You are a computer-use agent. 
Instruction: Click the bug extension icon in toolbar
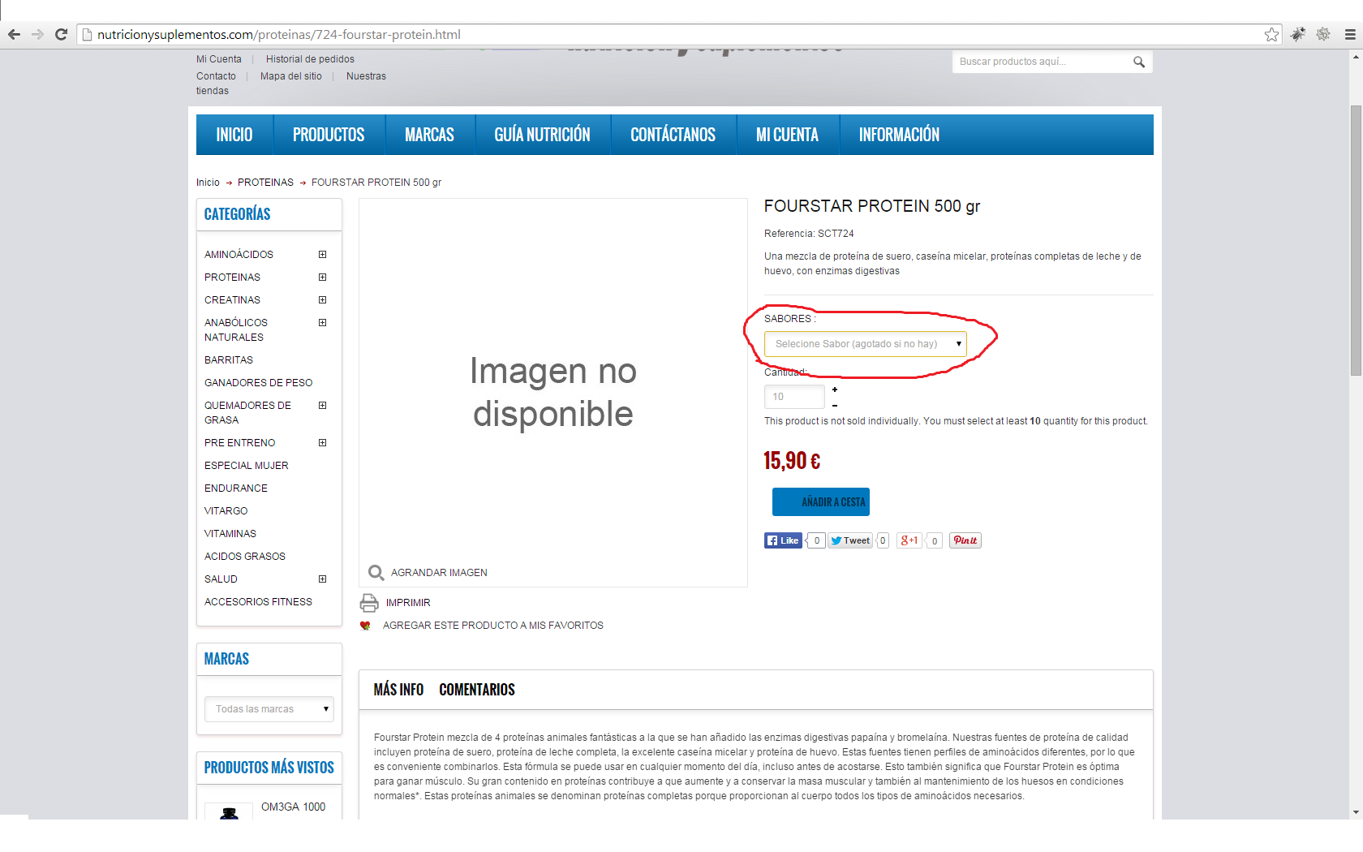[x=1298, y=34]
